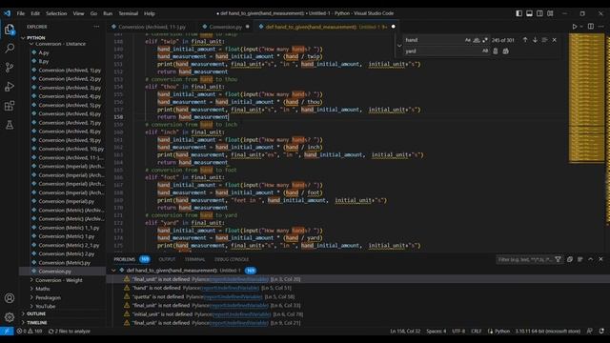Screen dimensions: 610x343
Task: Expand the OUTLINE section
Action: point(36,313)
